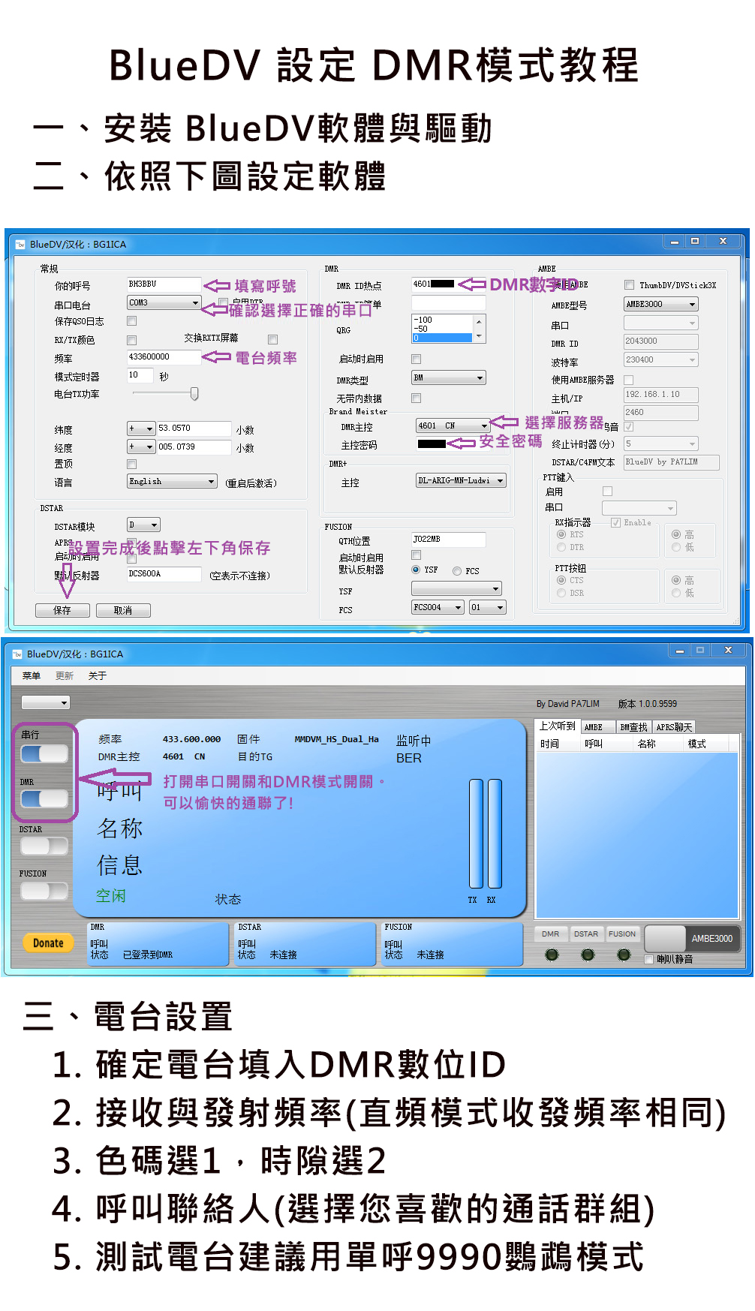Image resolution: width=755 pixels, height=1311 pixels.
Task: Click the 保存 save button
Action: click(x=62, y=611)
